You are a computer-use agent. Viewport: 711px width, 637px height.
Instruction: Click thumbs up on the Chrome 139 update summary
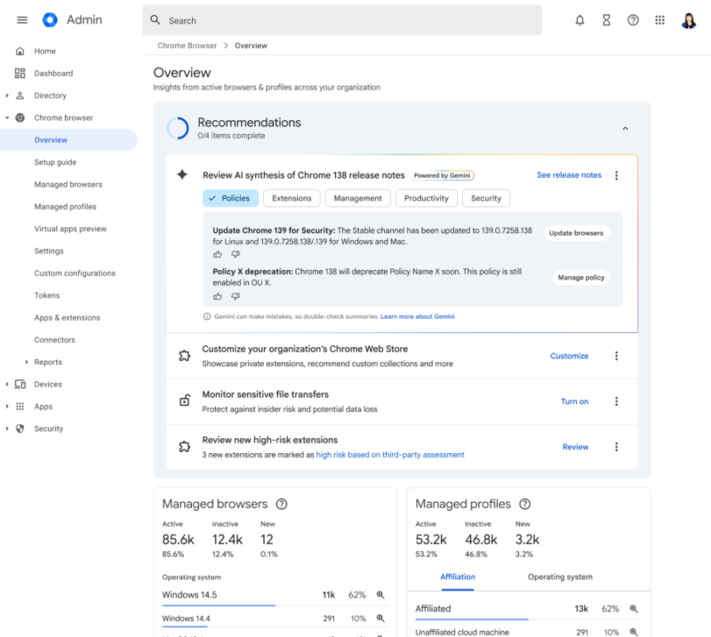(x=218, y=254)
